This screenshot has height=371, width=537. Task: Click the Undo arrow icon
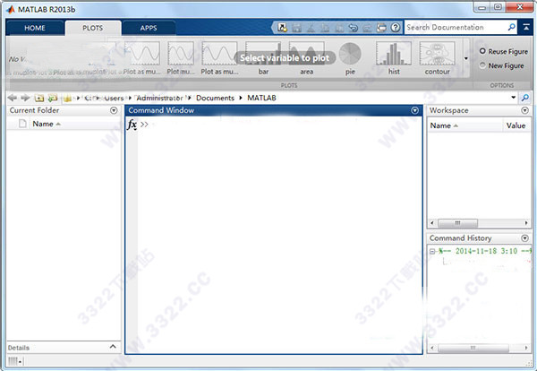pos(354,28)
